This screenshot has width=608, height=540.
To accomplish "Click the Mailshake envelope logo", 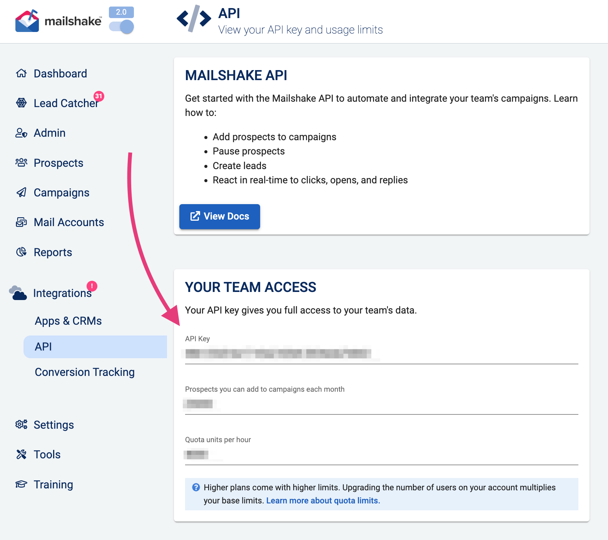I will click(27, 21).
